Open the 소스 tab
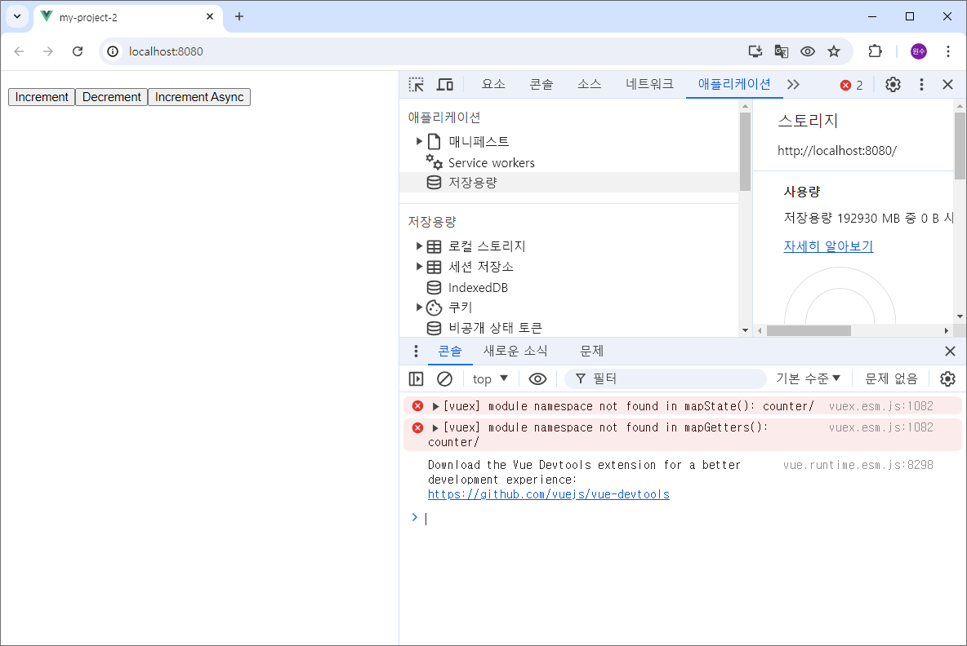 click(x=589, y=84)
